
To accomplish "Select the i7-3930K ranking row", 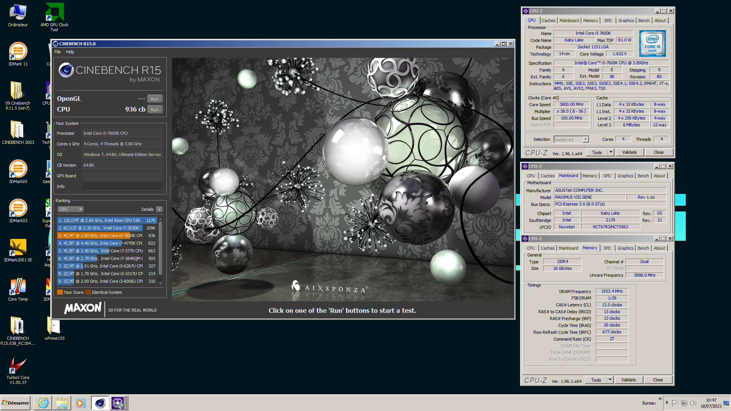I will coord(107,228).
